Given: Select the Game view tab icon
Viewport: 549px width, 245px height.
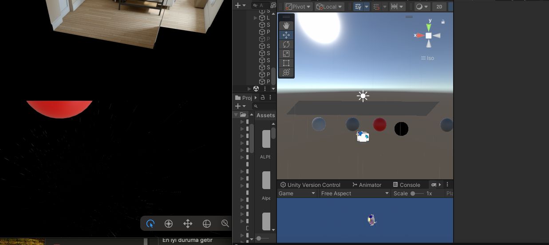Looking at the screenshot, I should coord(434,185).
